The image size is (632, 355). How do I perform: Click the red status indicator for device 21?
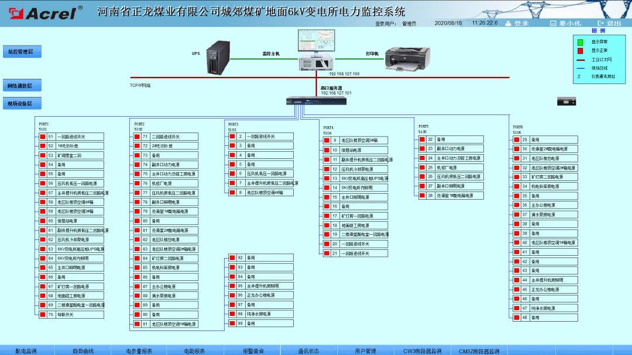tap(327, 253)
